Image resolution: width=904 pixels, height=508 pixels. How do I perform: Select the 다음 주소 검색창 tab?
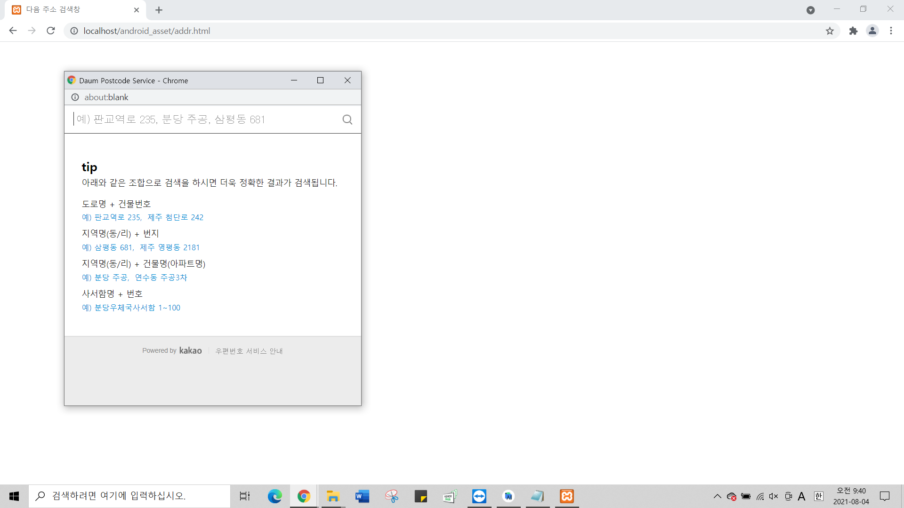coord(71,10)
